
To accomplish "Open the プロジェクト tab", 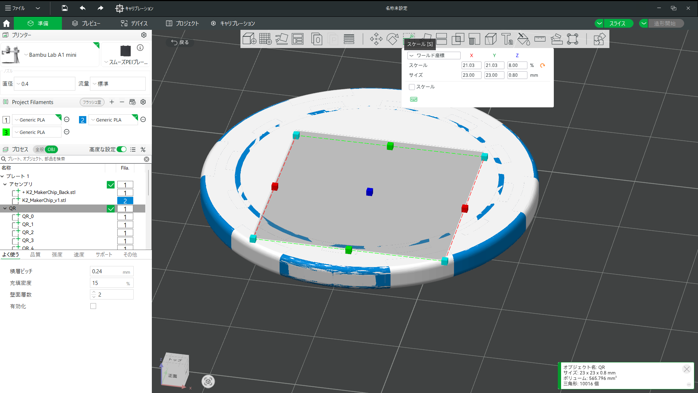I will click(182, 23).
